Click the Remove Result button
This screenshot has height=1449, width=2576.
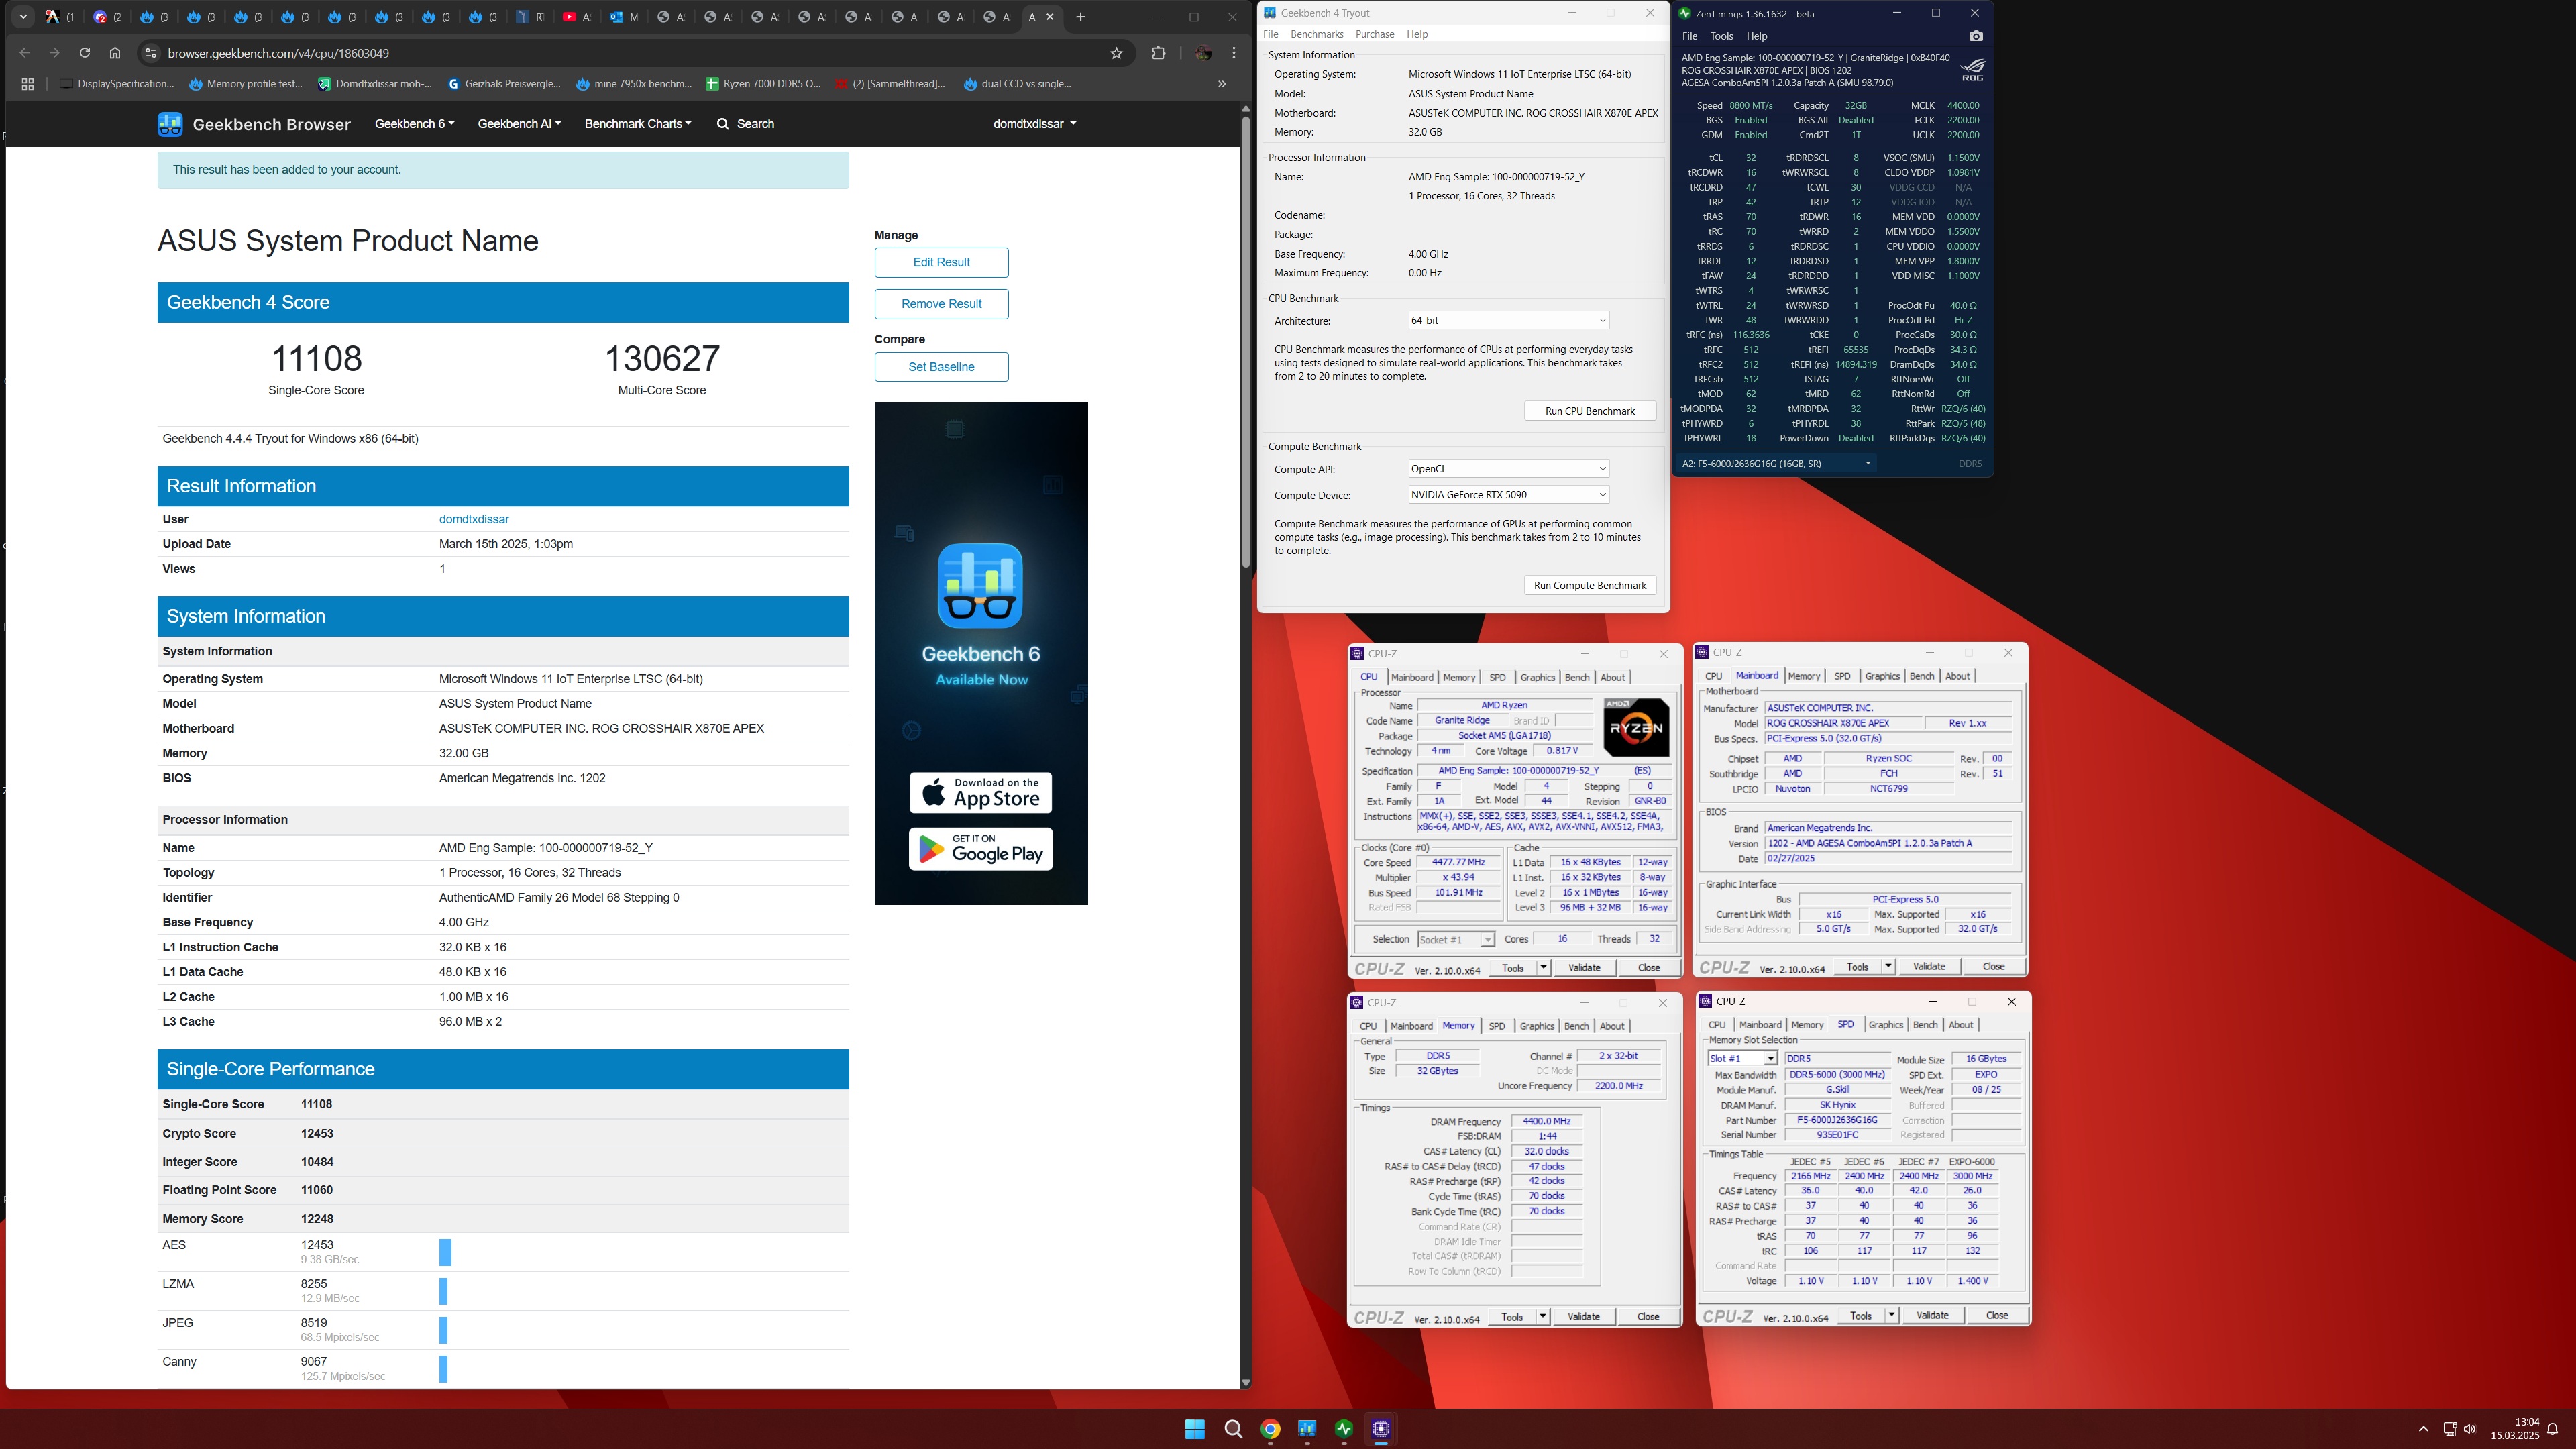941,304
